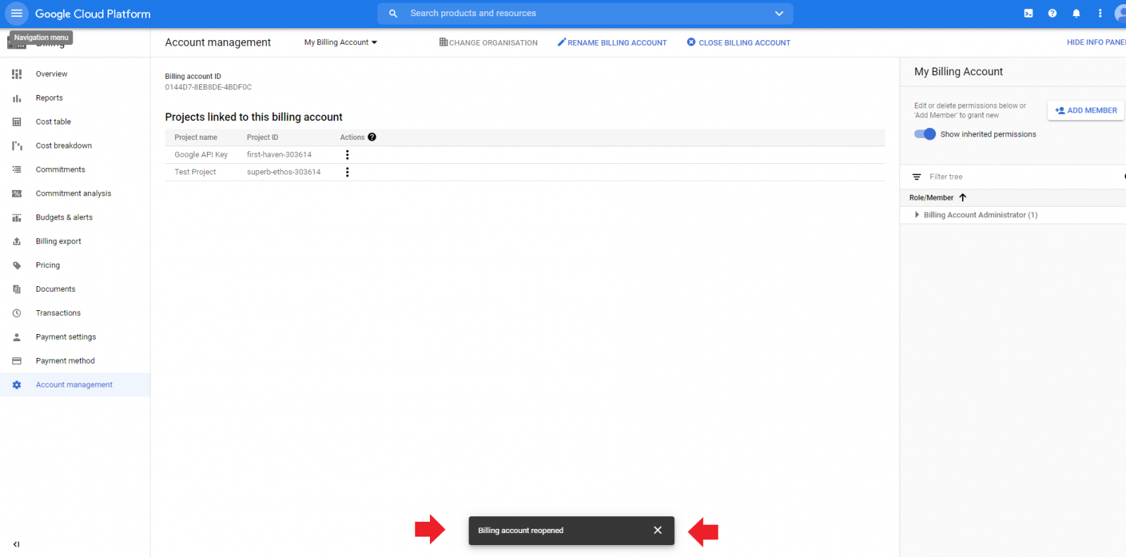
Task: Open the hamburger navigation menu
Action: click(16, 13)
